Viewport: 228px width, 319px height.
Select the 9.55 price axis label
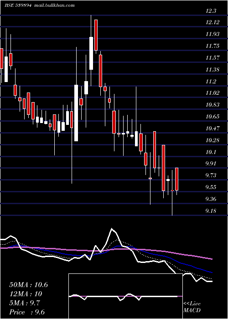click(212, 187)
